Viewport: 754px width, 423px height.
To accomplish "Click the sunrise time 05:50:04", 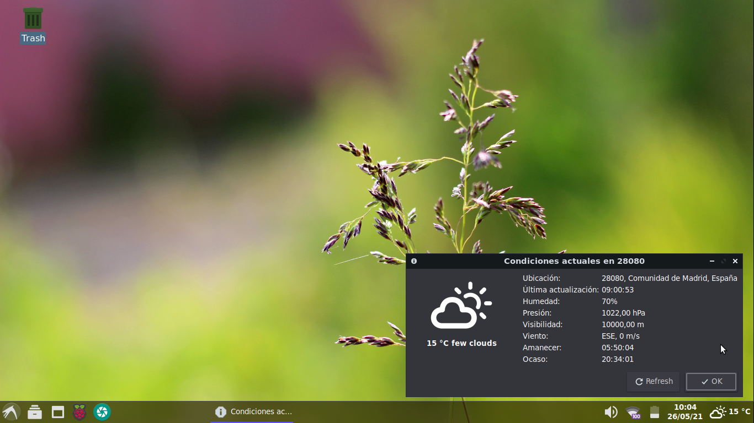I will pyautogui.click(x=618, y=348).
